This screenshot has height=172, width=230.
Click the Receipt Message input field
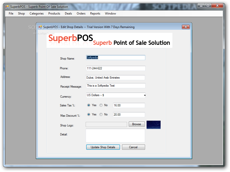pos(116,86)
